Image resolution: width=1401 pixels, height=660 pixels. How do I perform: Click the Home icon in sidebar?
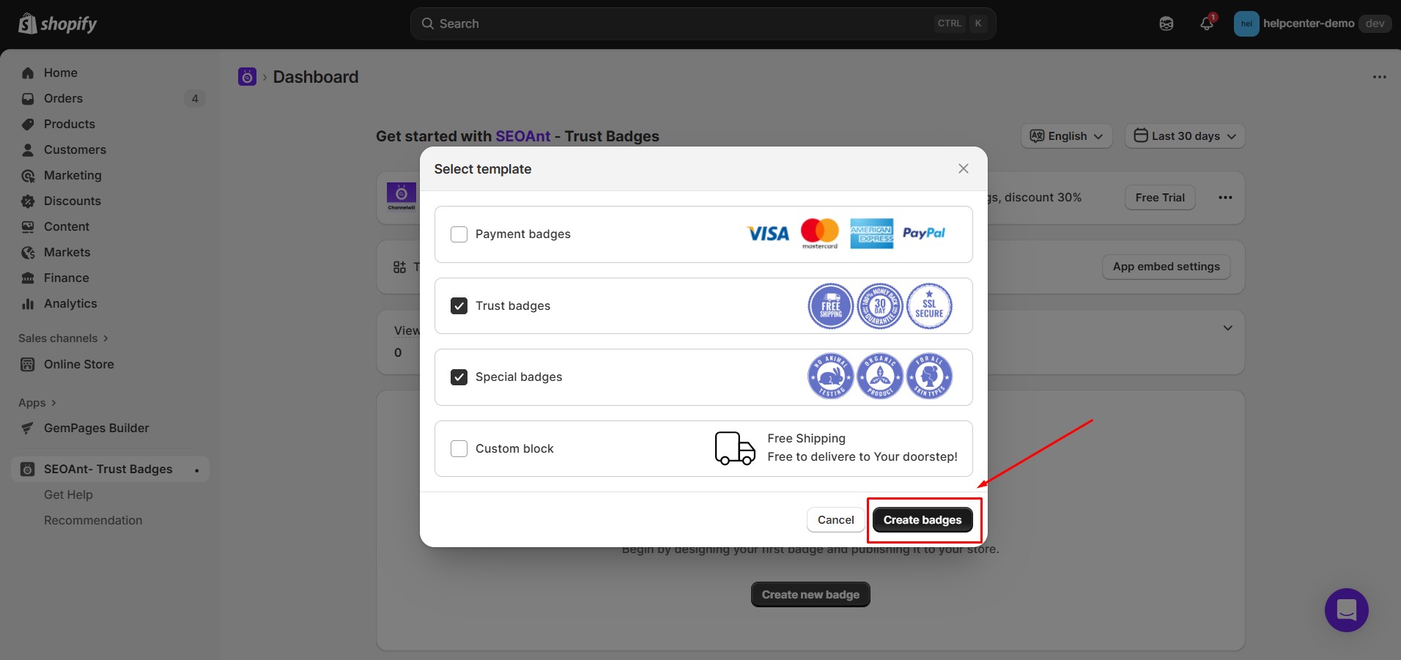click(28, 73)
